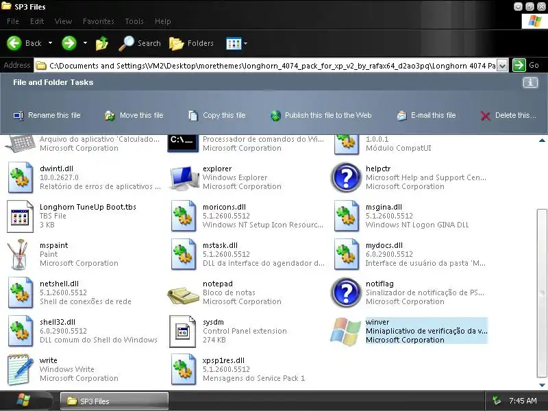Click the vertical scrollbar thumb

pos(542,293)
